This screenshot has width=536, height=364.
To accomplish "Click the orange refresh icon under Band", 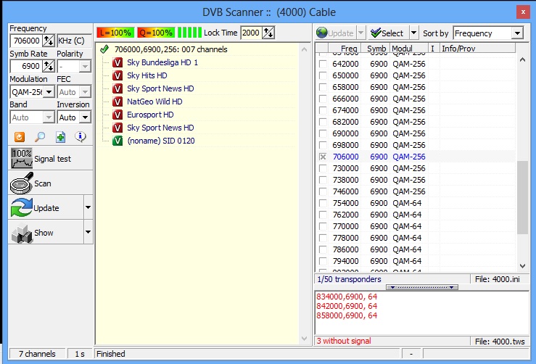I will pos(20,137).
